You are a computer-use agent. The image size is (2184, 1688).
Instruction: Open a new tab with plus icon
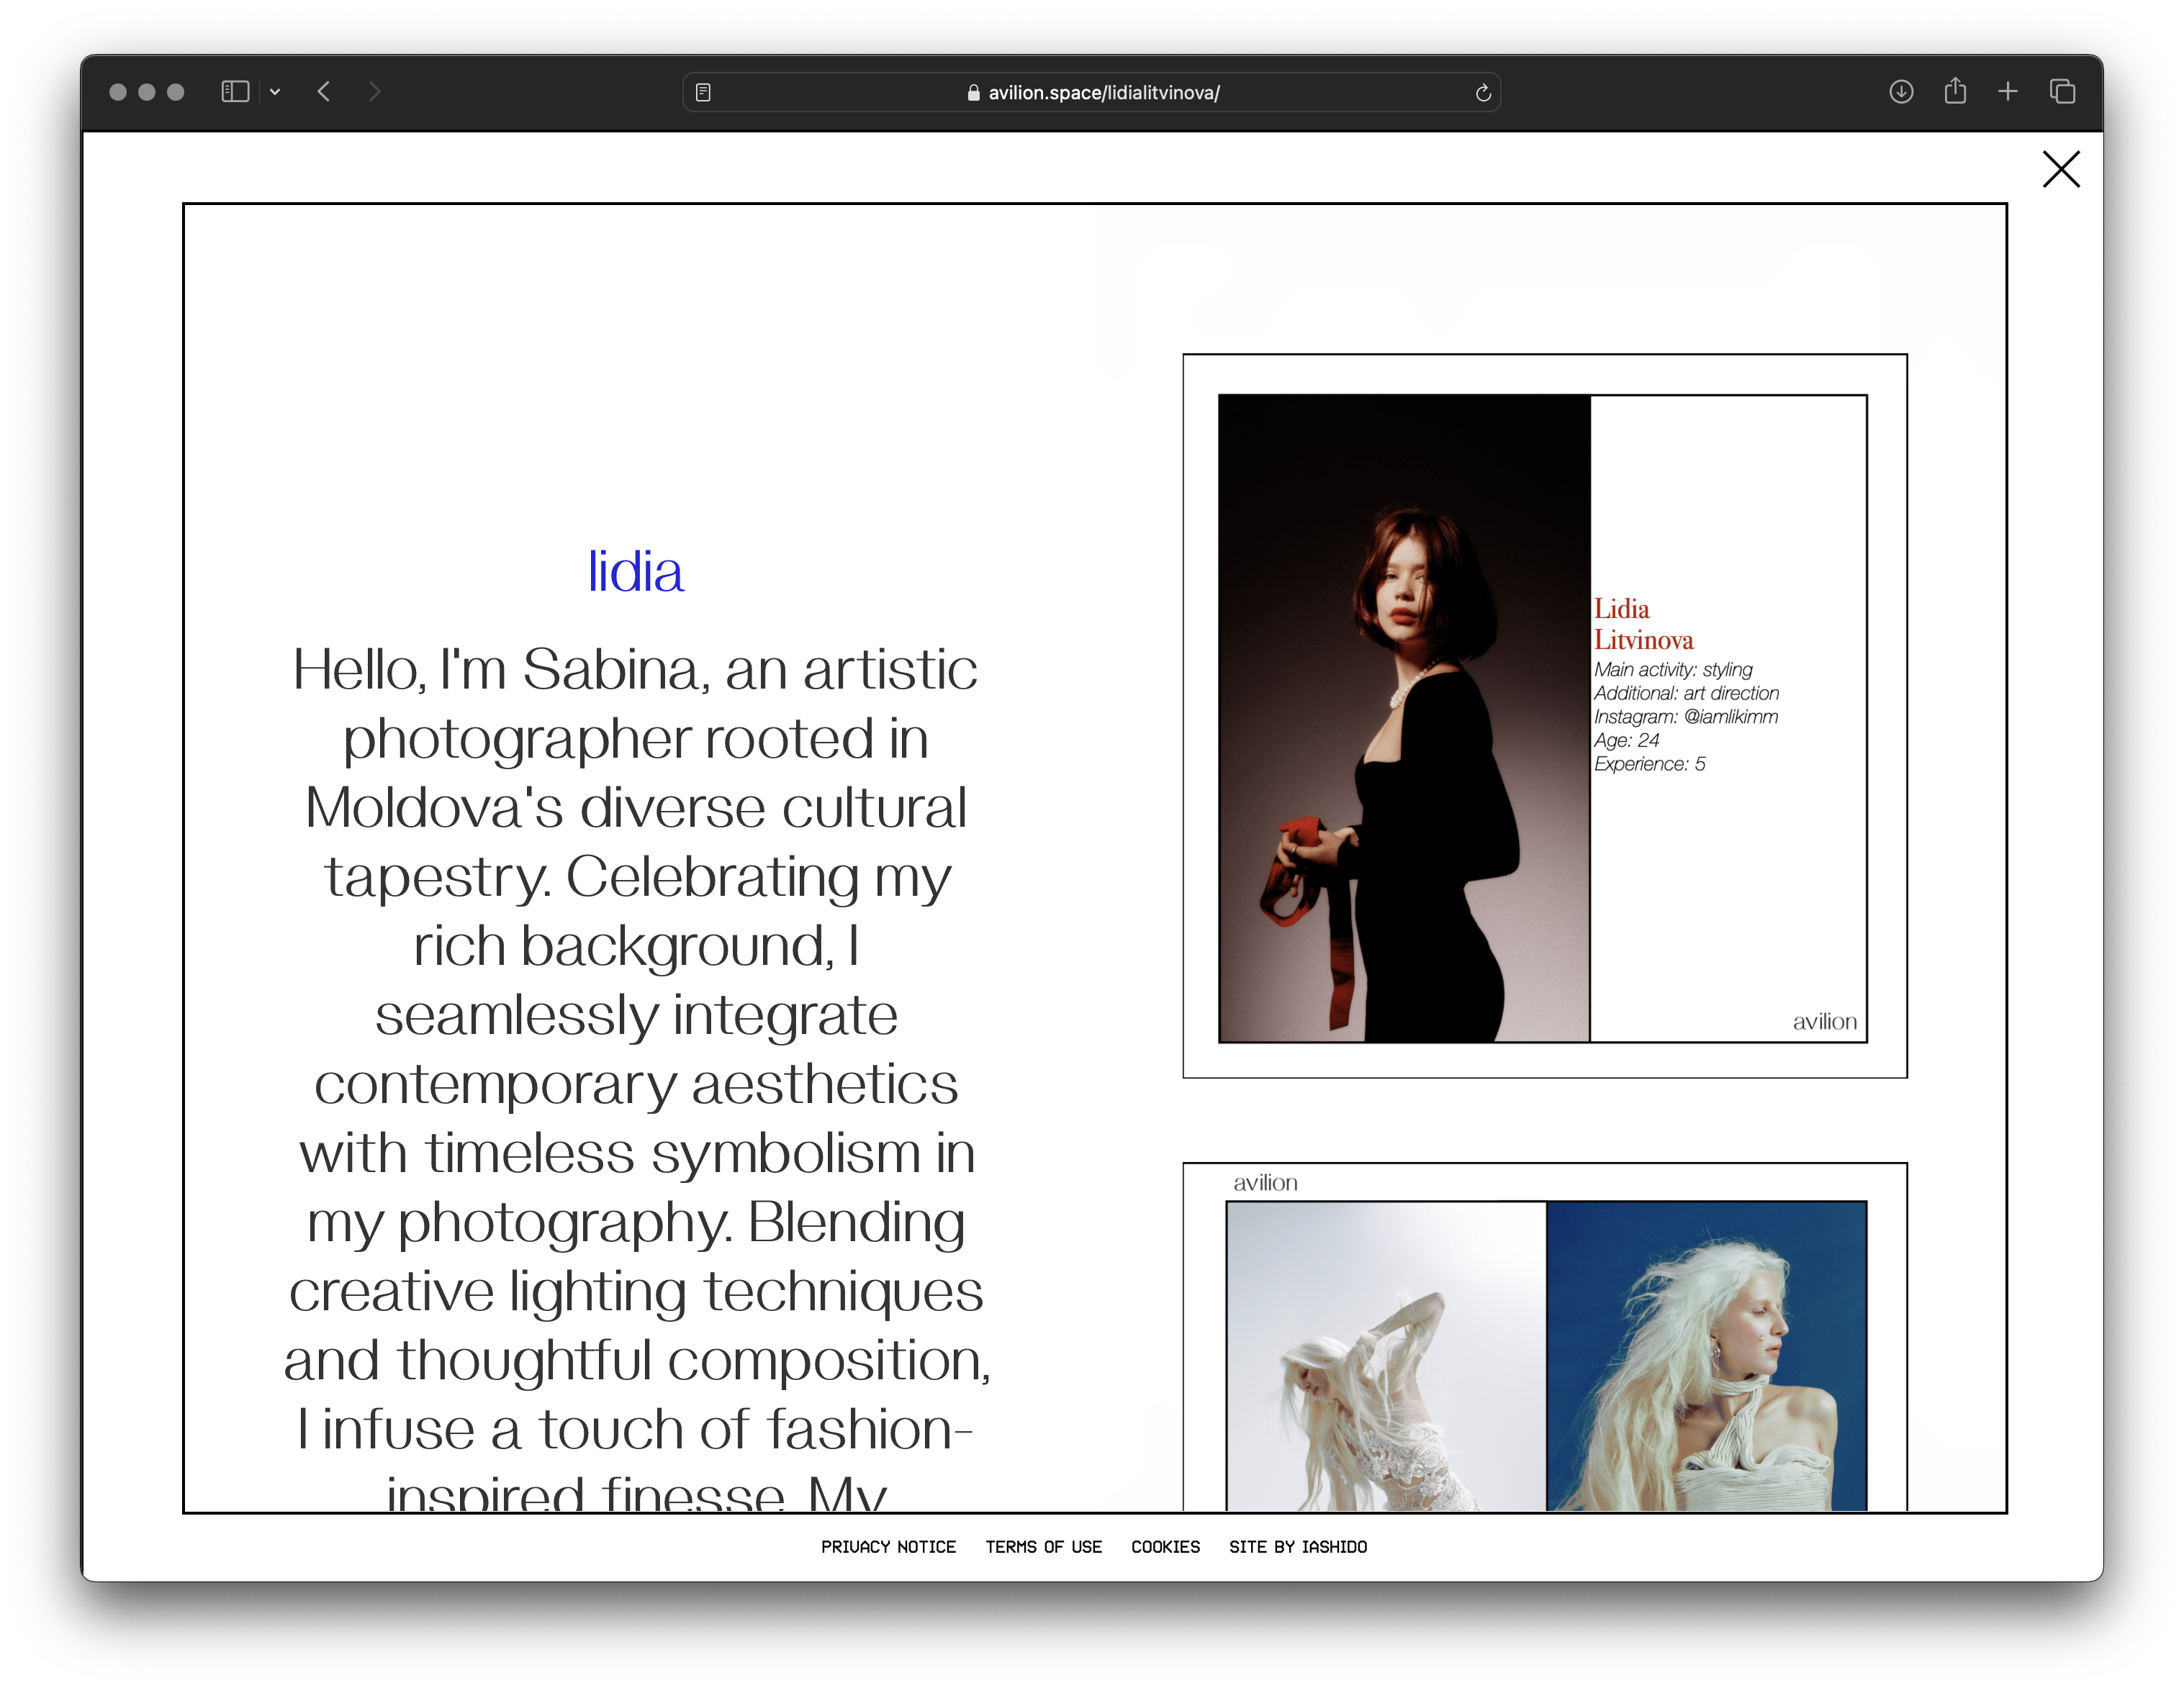click(2007, 92)
